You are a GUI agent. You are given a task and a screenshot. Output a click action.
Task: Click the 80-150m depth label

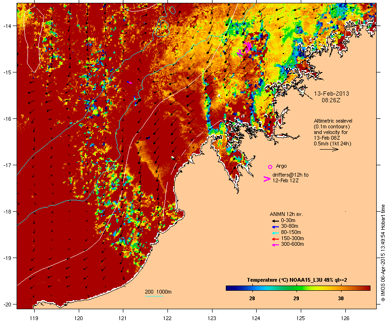(291, 233)
